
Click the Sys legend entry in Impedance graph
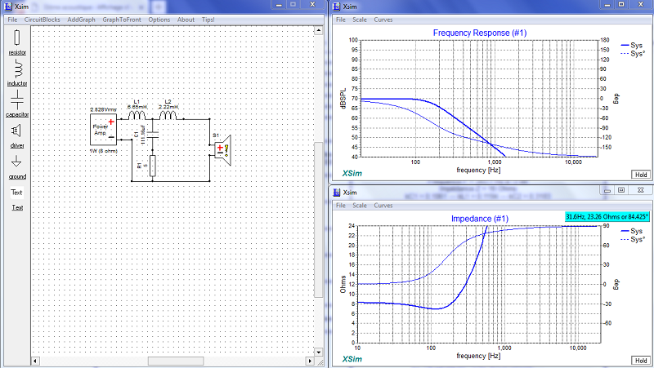click(x=632, y=231)
